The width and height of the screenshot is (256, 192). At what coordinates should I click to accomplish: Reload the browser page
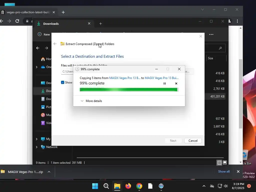tap(17, 21)
